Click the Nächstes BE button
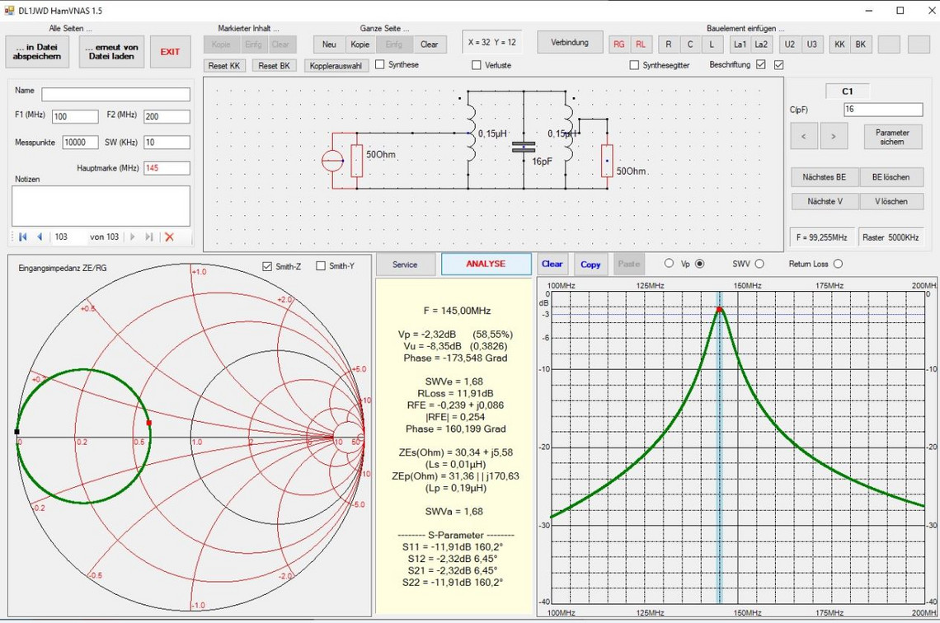940x623 pixels. pos(825,177)
